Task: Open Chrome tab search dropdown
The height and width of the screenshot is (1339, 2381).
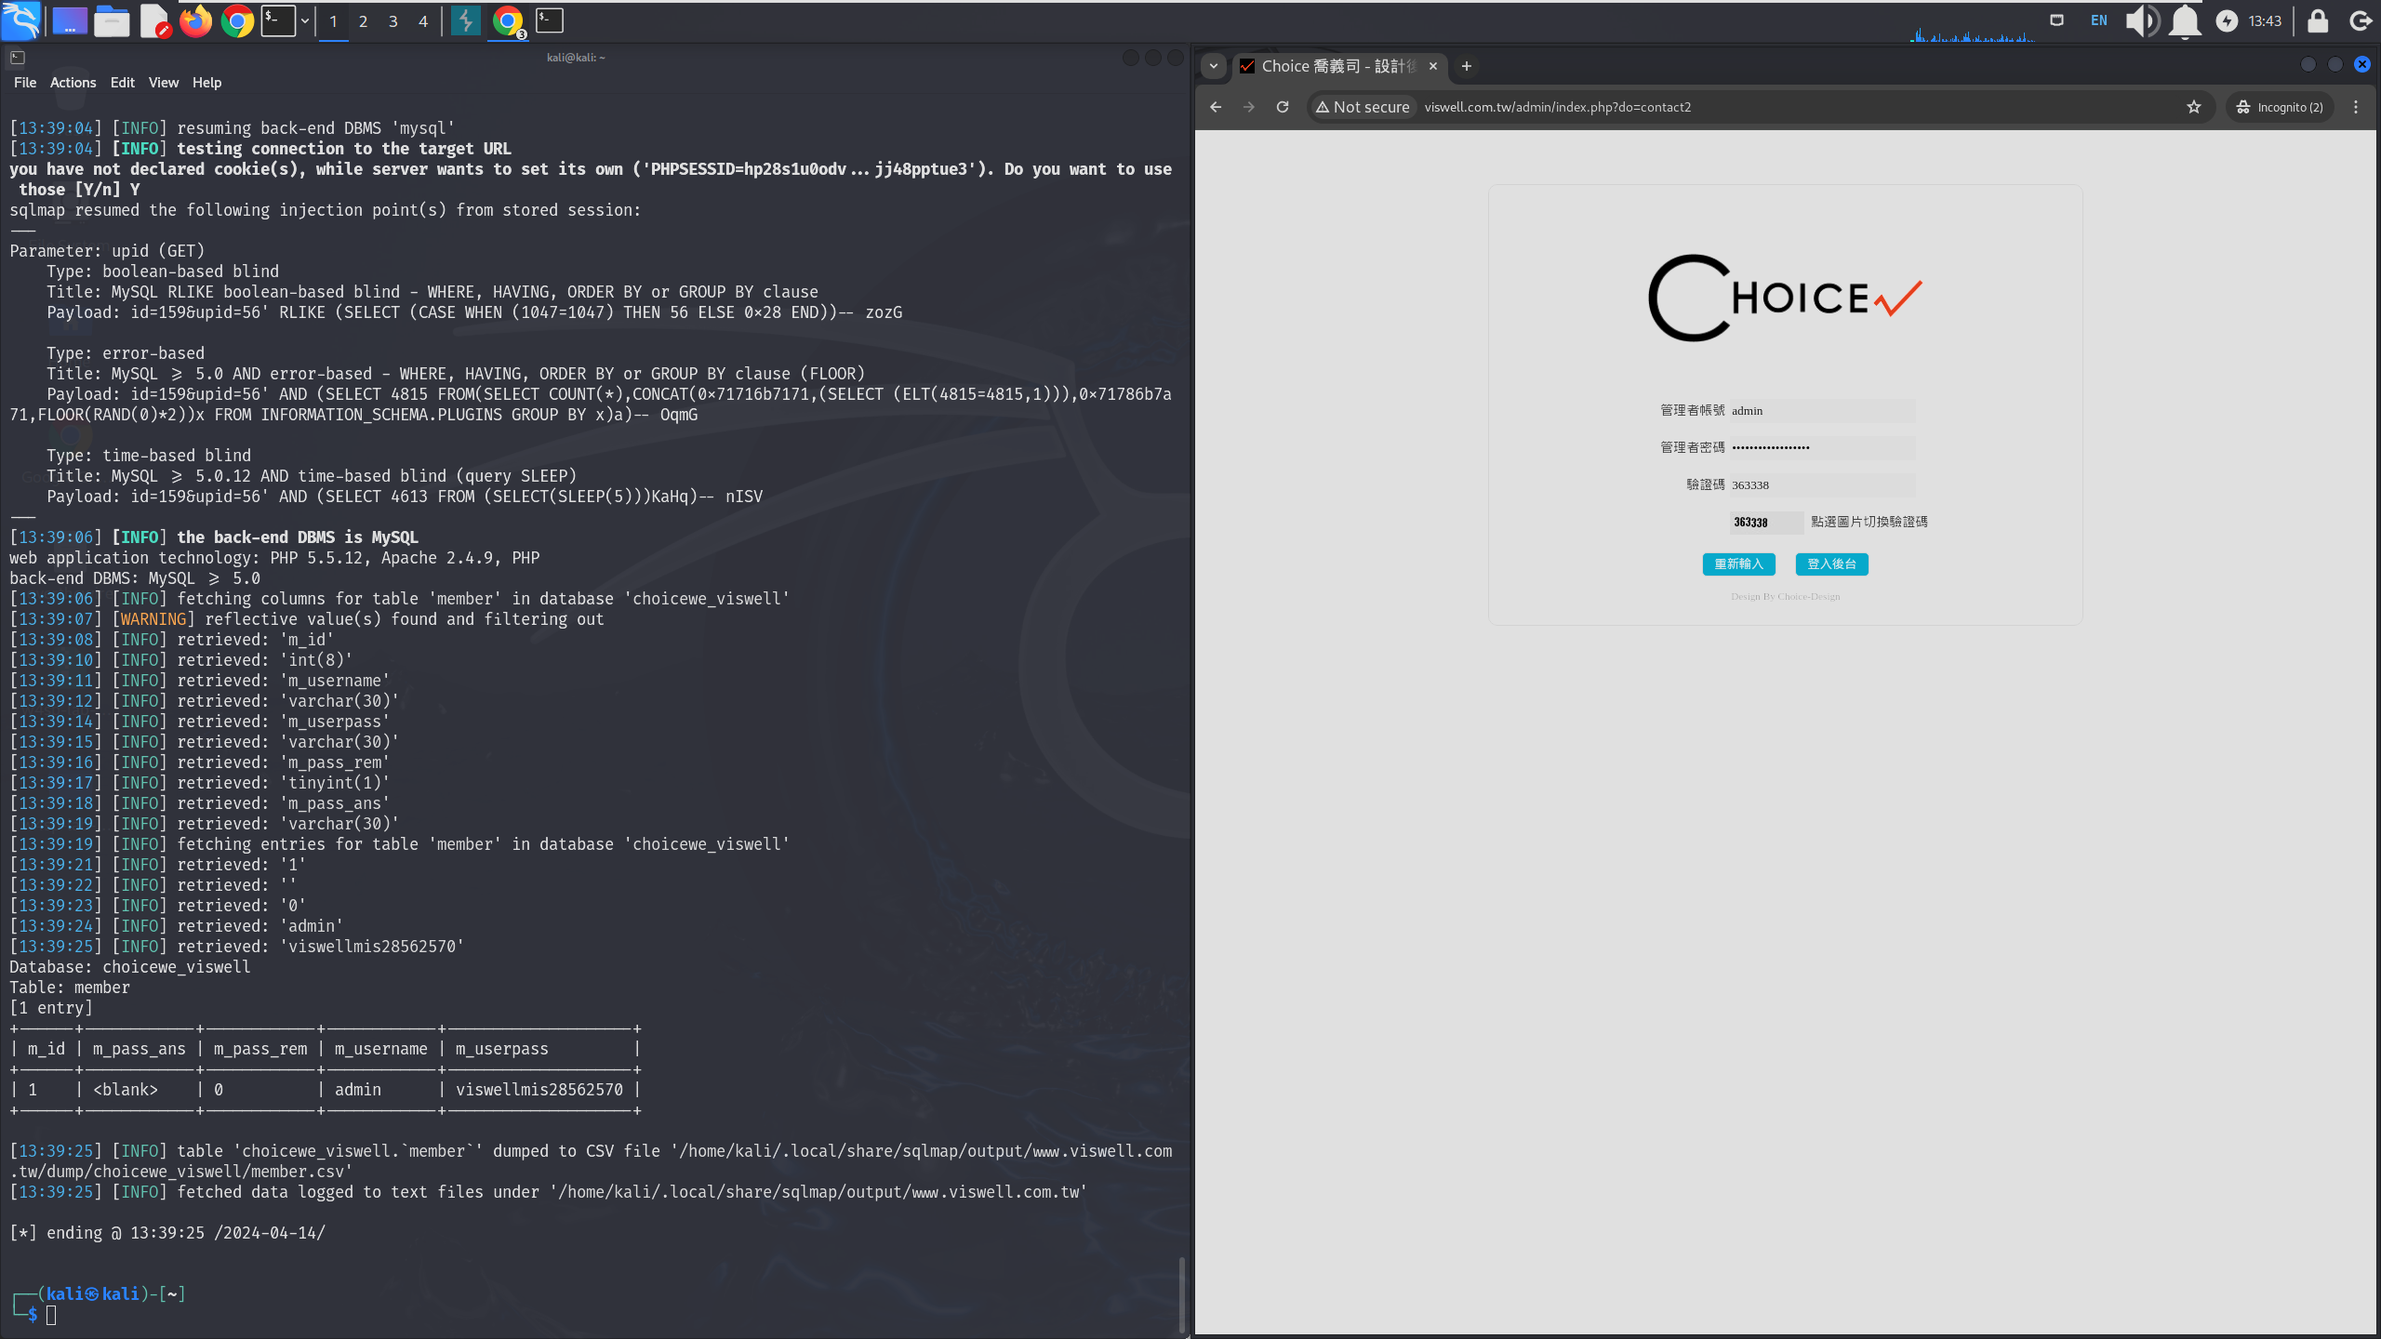Action: tap(1213, 66)
